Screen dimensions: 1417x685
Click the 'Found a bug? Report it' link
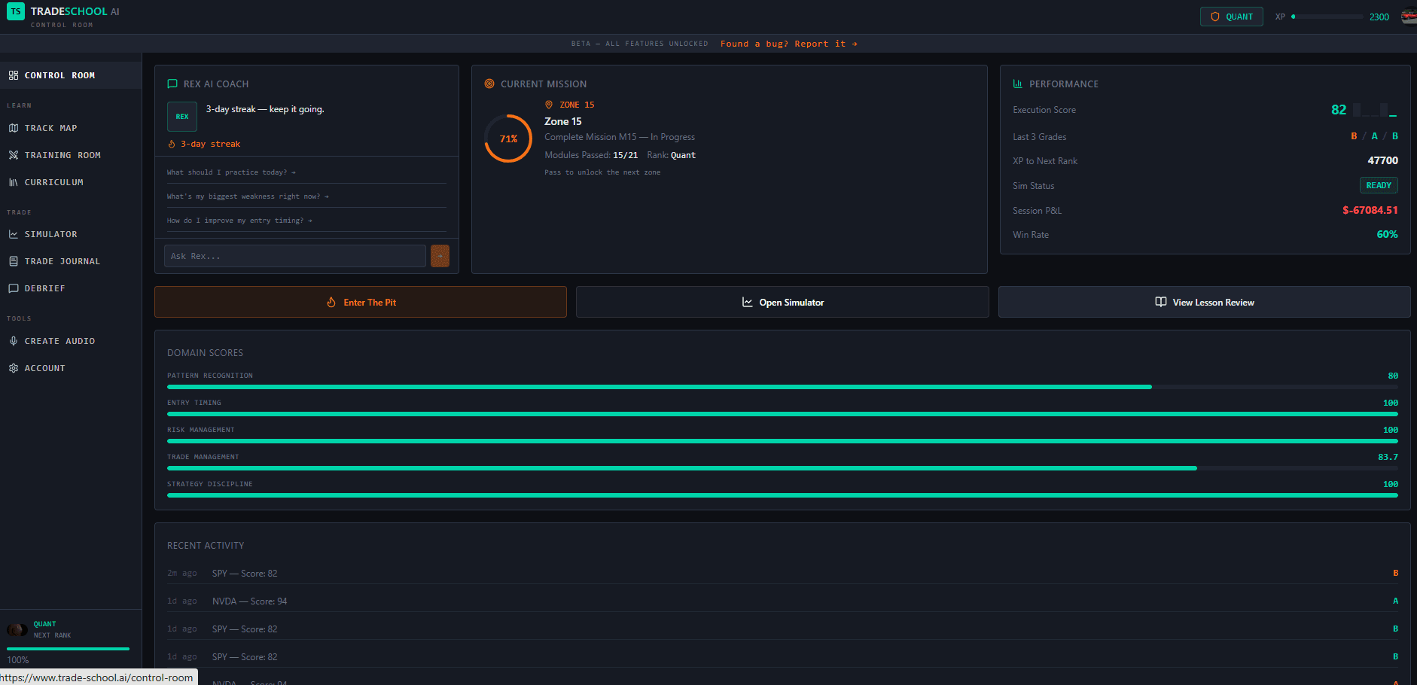[788, 44]
